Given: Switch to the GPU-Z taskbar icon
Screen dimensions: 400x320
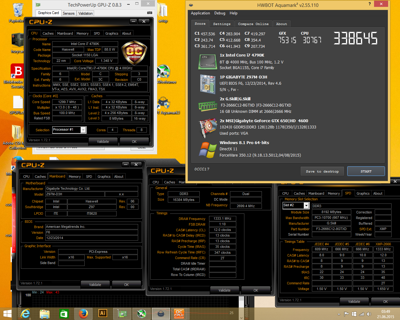Looking at the screenshot, I should (122, 313).
